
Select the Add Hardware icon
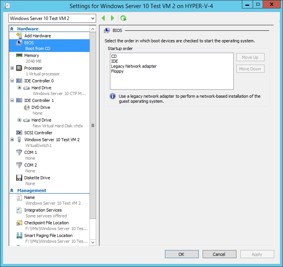19,36
